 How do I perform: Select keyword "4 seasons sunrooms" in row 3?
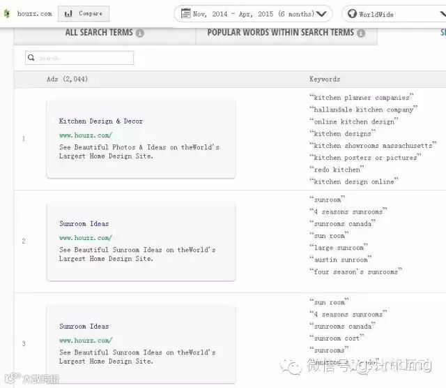(x=348, y=314)
